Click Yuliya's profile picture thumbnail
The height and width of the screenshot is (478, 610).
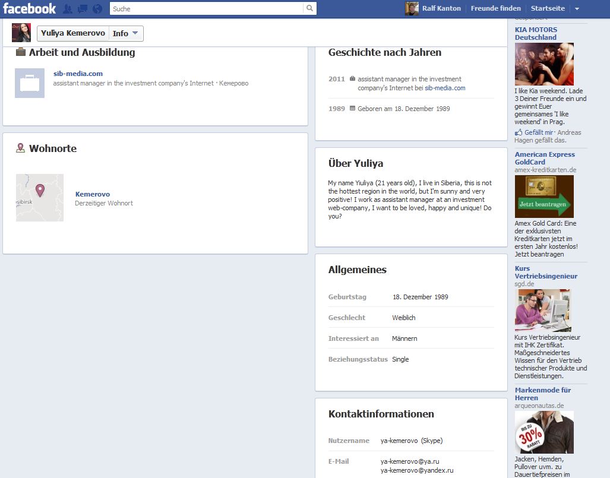tap(21, 32)
